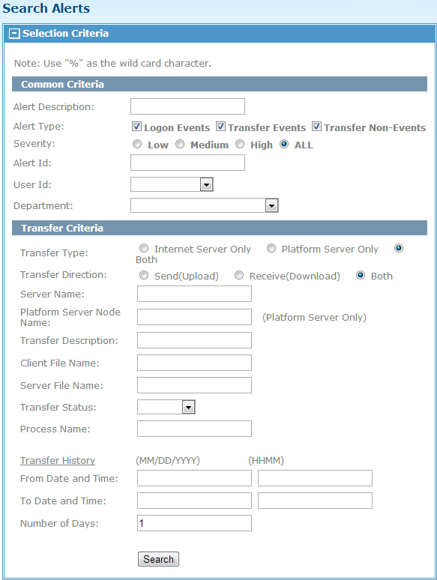437x580 pixels.
Task: Focus the Alert Description text field
Action: click(x=187, y=106)
